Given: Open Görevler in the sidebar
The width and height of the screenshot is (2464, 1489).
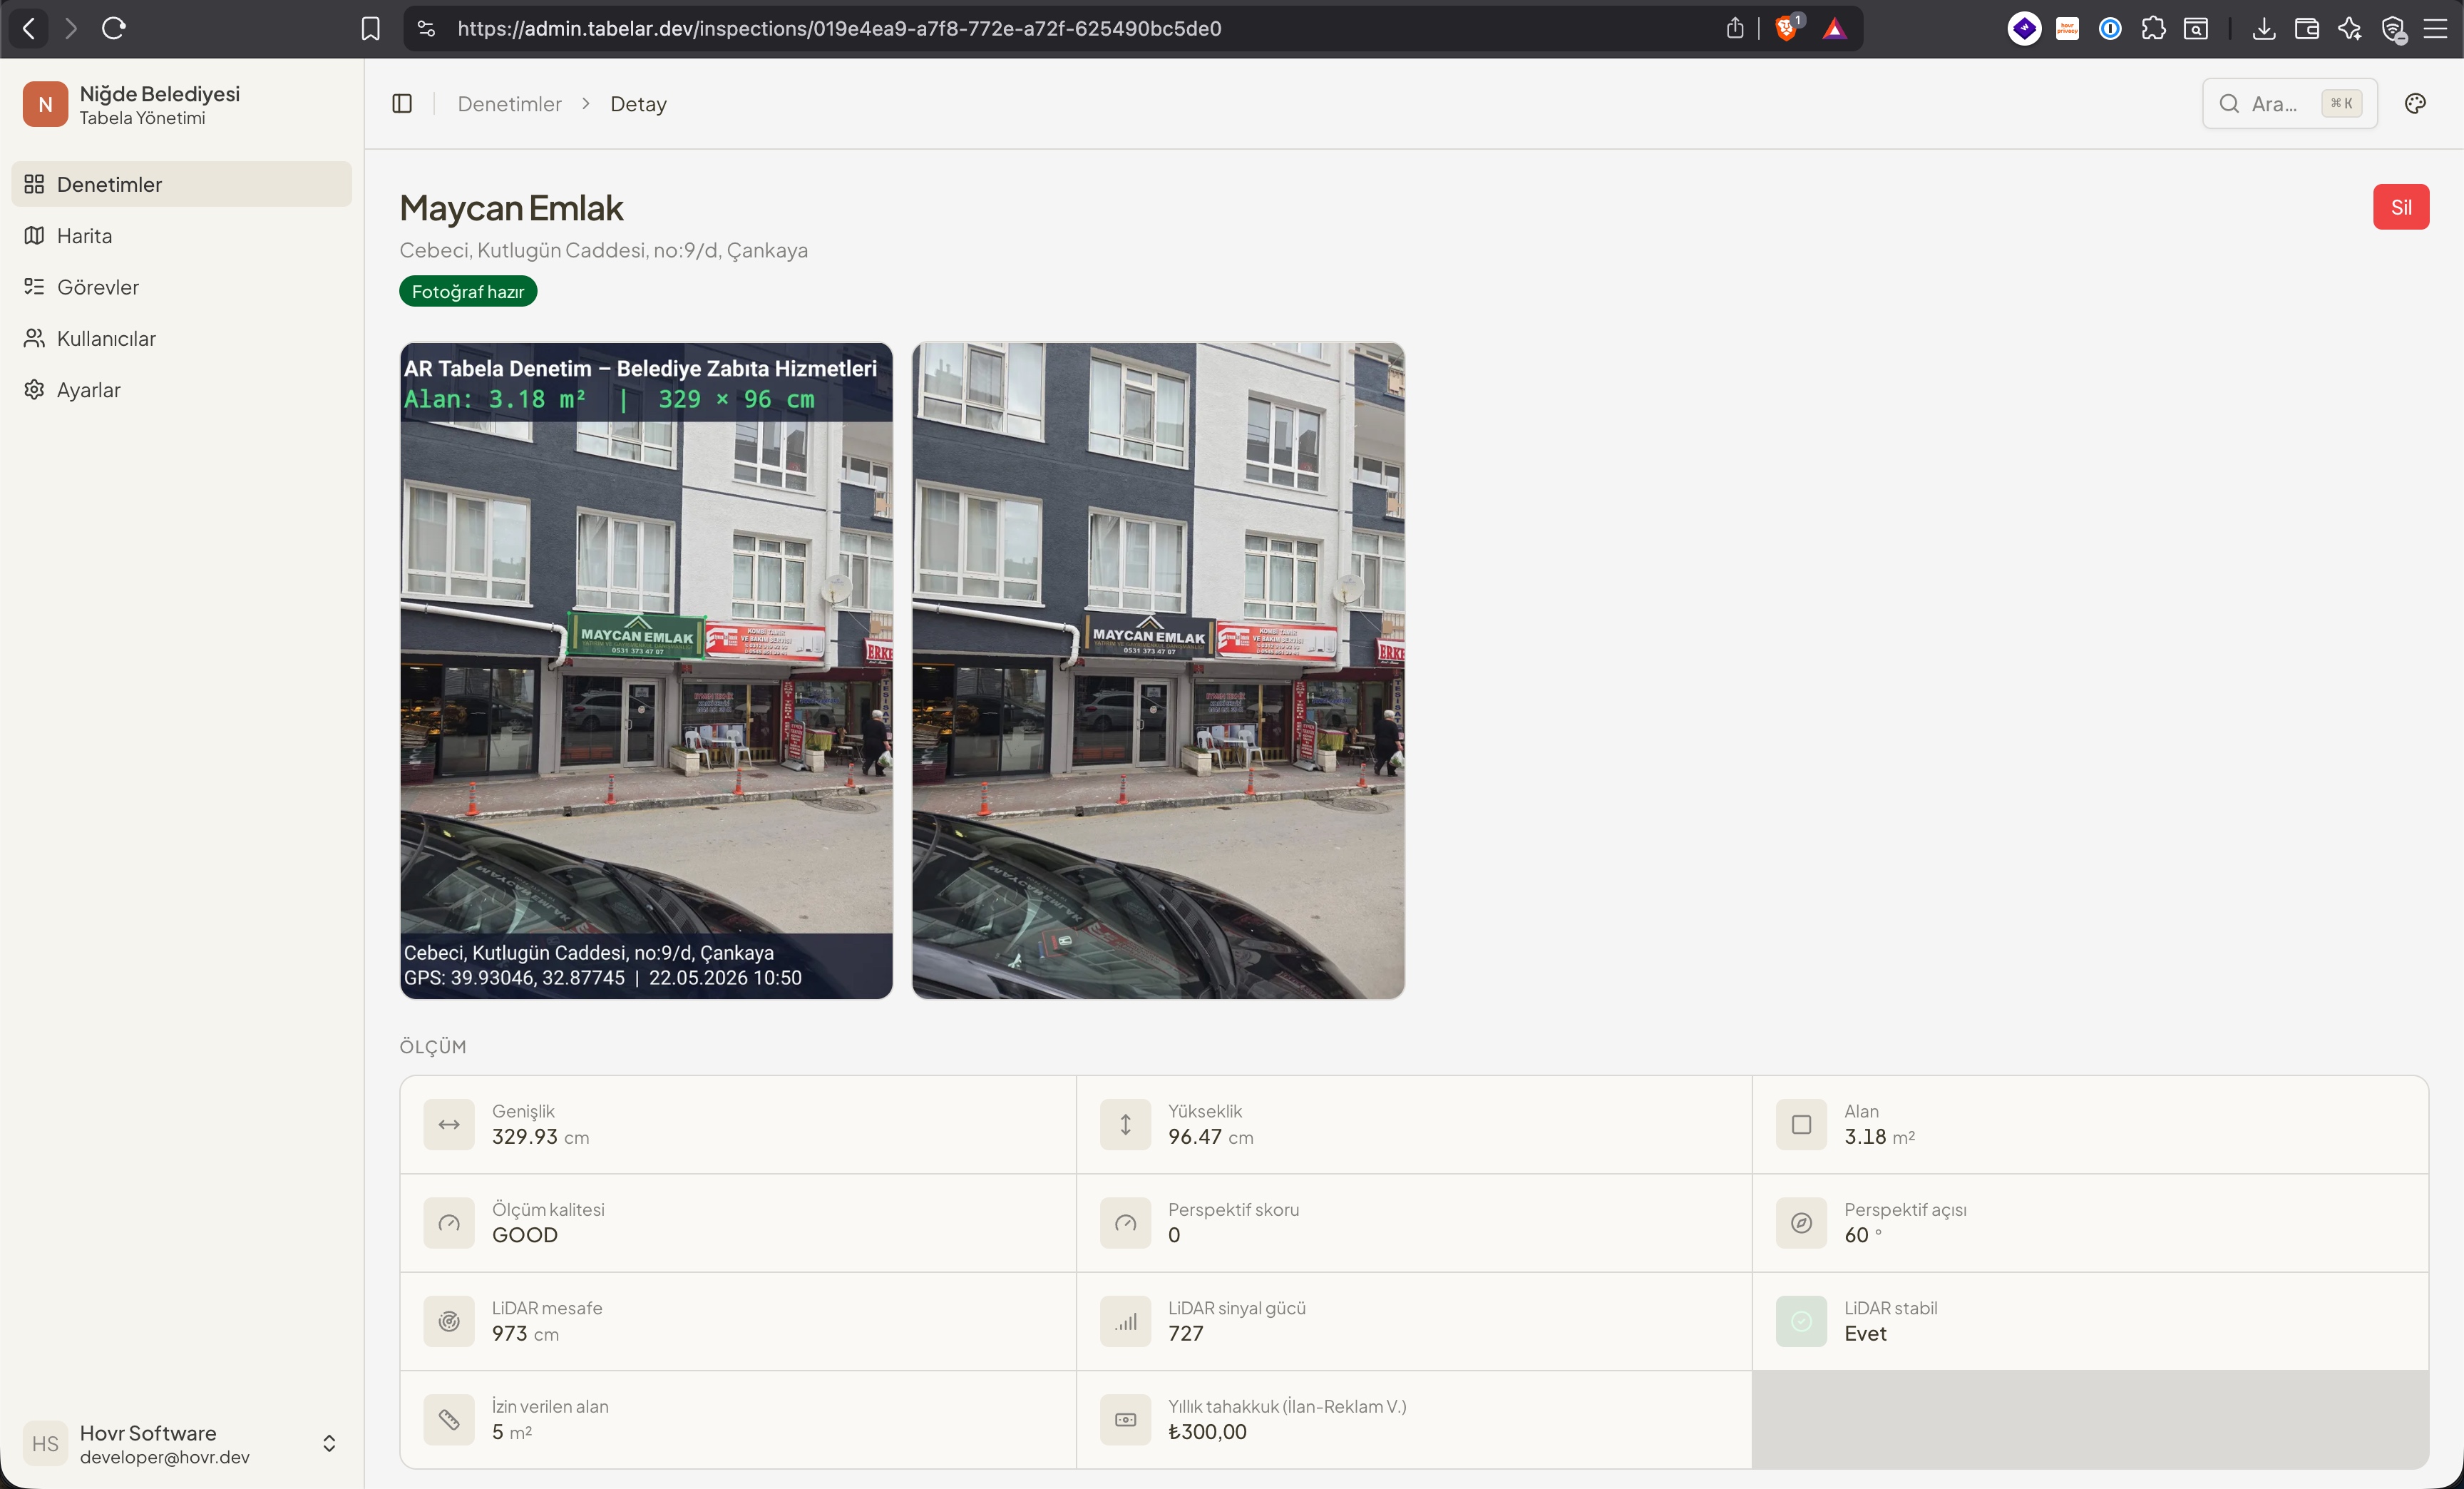Looking at the screenshot, I should pos(182,287).
